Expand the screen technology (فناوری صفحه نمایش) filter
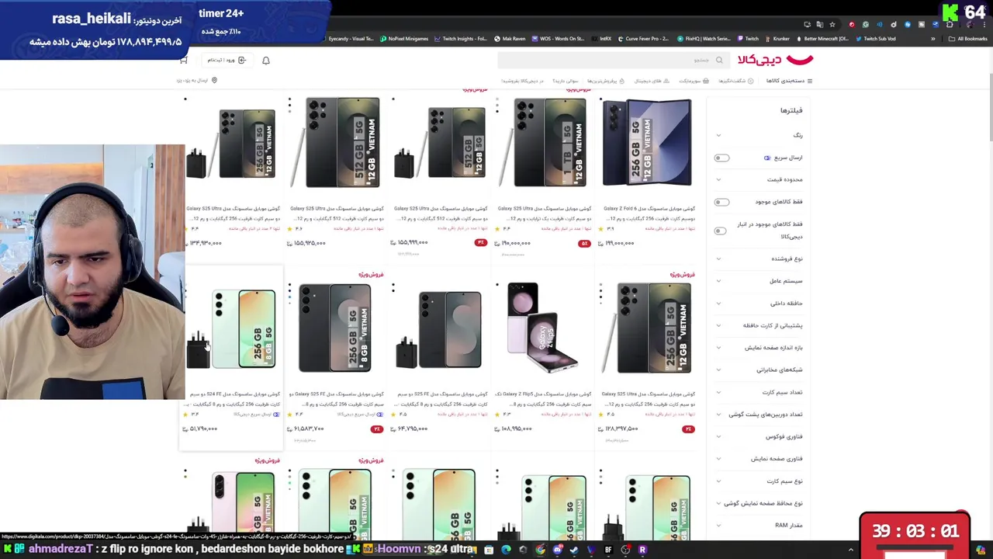This screenshot has height=559, width=993. 760,459
